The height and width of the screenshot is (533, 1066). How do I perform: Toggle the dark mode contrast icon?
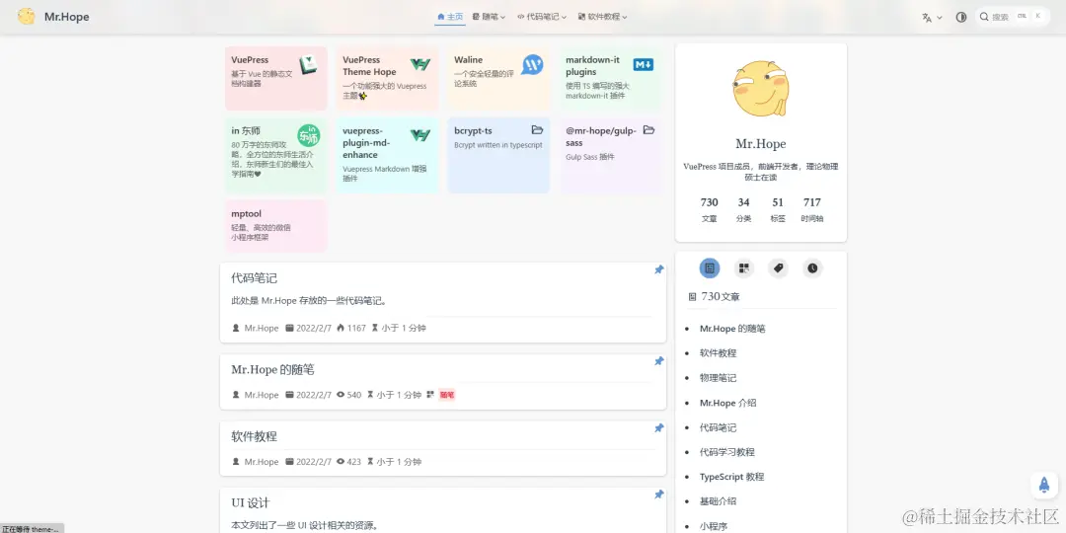pyautogui.click(x=960, y=17)
